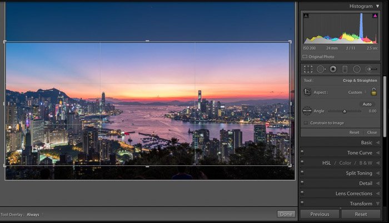Screen dimensions: 389x223
Task: Open the Tool Overlay Always dropdown
Action: click(x=34, y=214)
